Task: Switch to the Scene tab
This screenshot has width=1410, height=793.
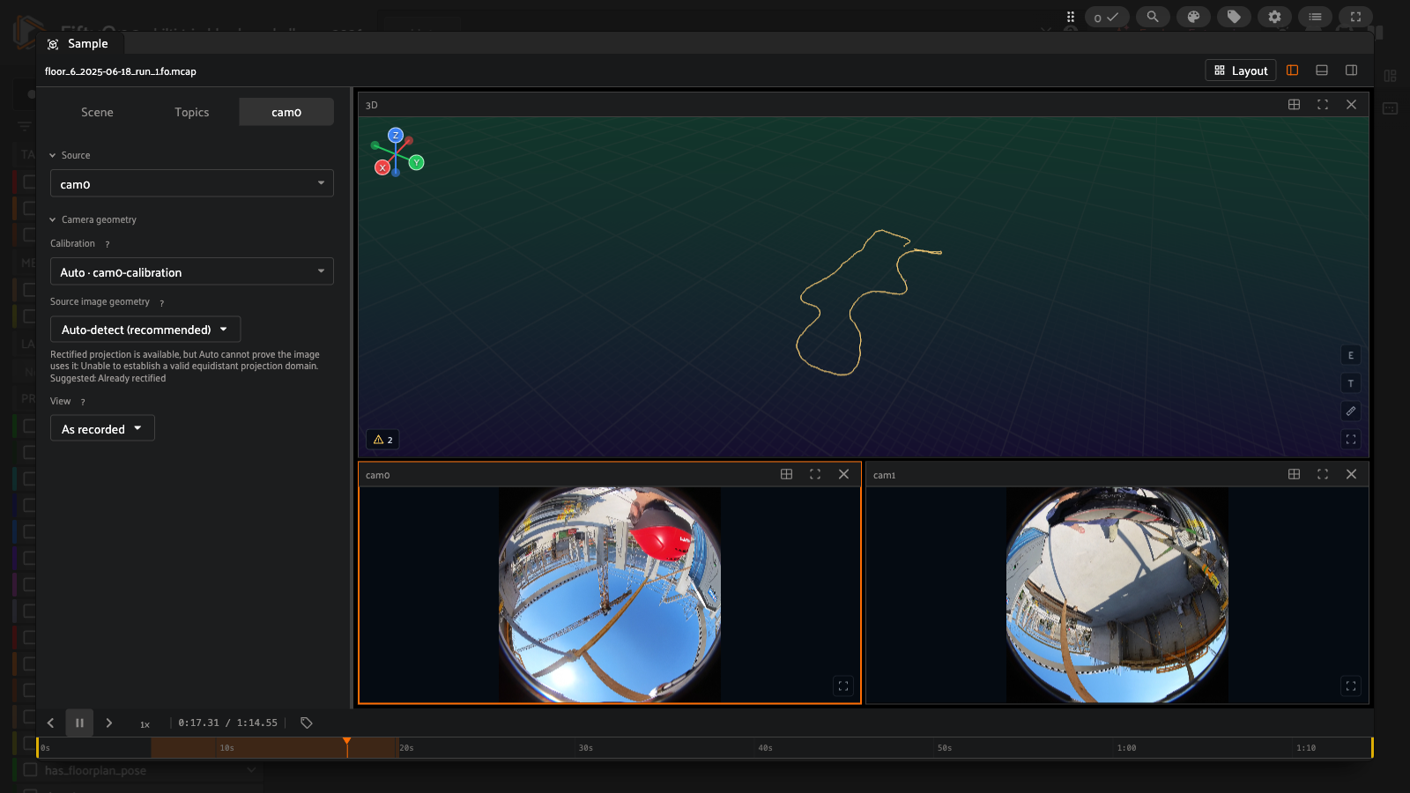Action: (97, 112)
